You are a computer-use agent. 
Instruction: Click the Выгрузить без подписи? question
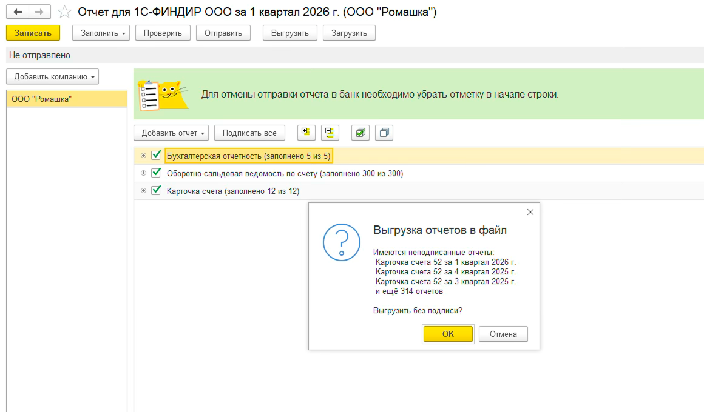tap(418, 311)
